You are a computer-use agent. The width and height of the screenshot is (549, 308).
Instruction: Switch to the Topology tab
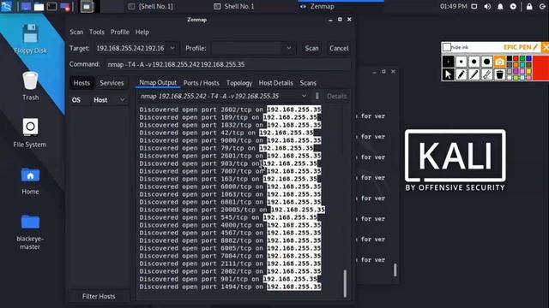point(239,83)
